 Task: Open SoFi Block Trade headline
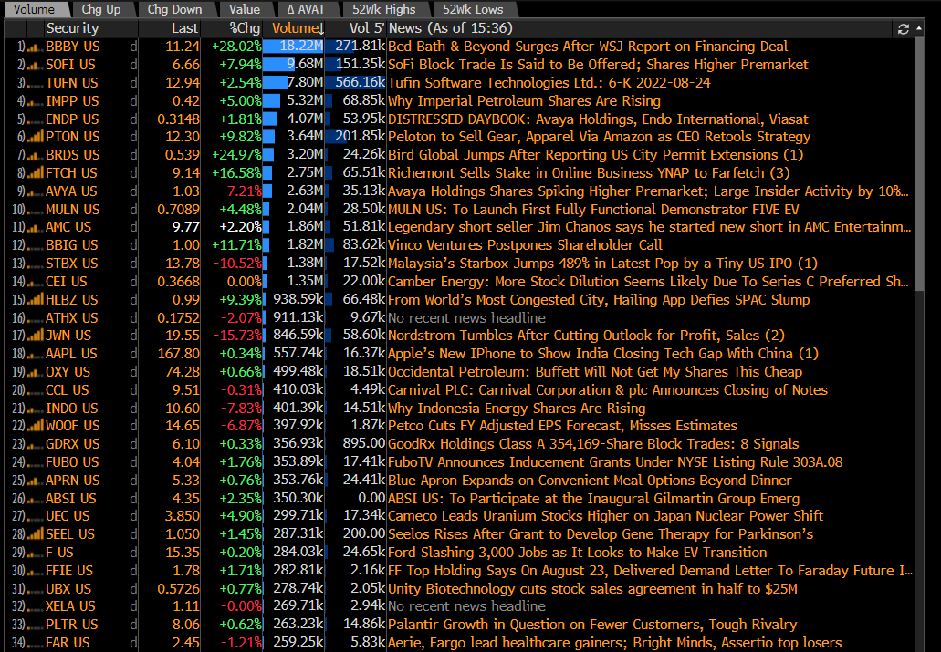(x=599, y=65)
